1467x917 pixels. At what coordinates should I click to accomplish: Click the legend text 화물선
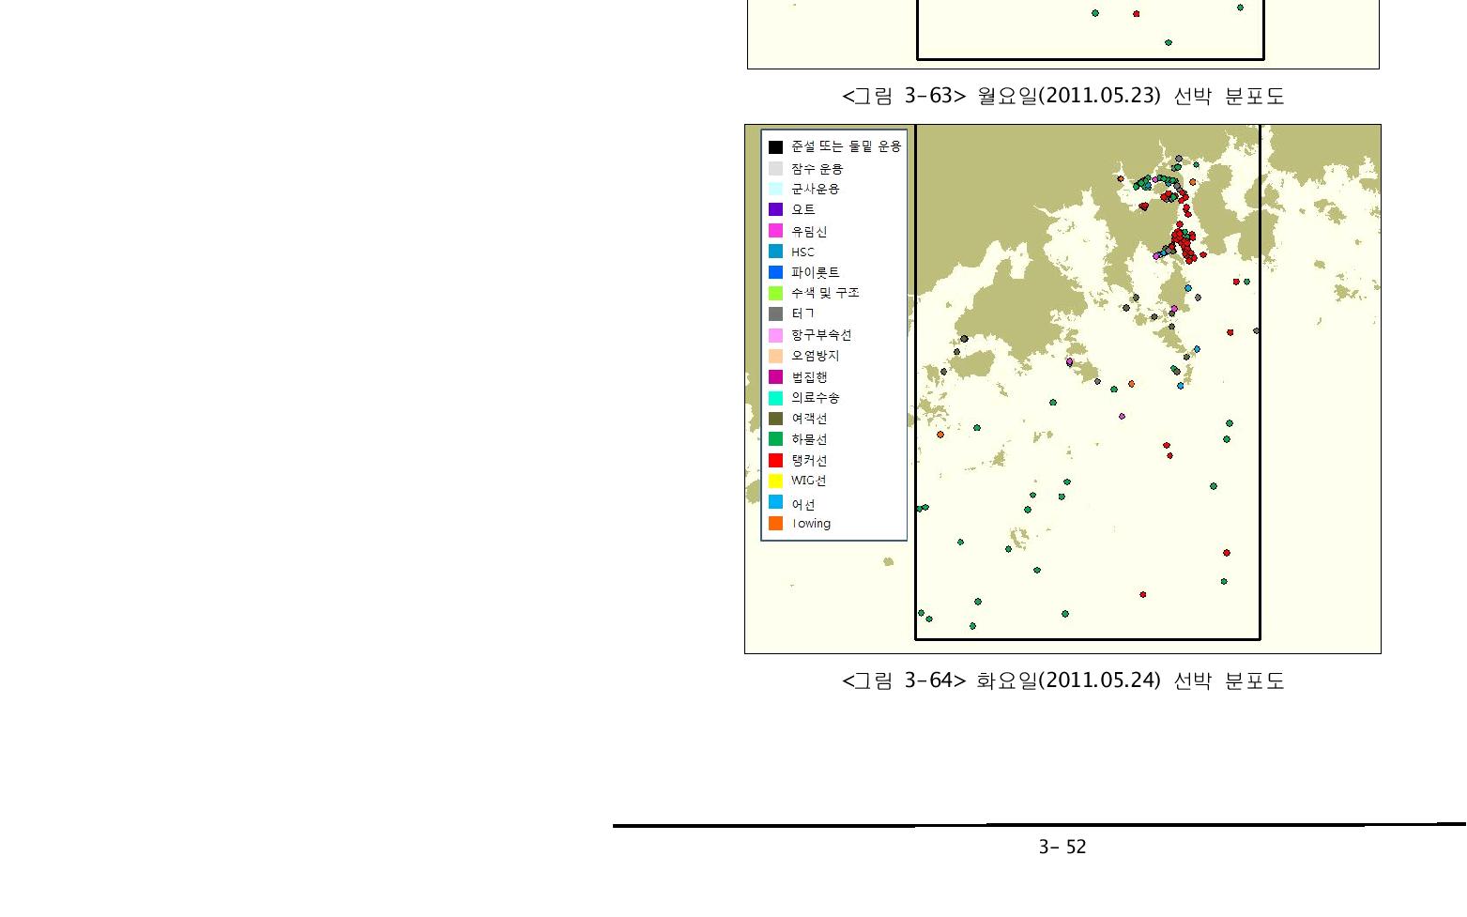pyautogui.click(x=809, y=439)
